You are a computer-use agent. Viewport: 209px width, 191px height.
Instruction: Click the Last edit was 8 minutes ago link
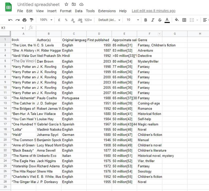pos(153,11)
